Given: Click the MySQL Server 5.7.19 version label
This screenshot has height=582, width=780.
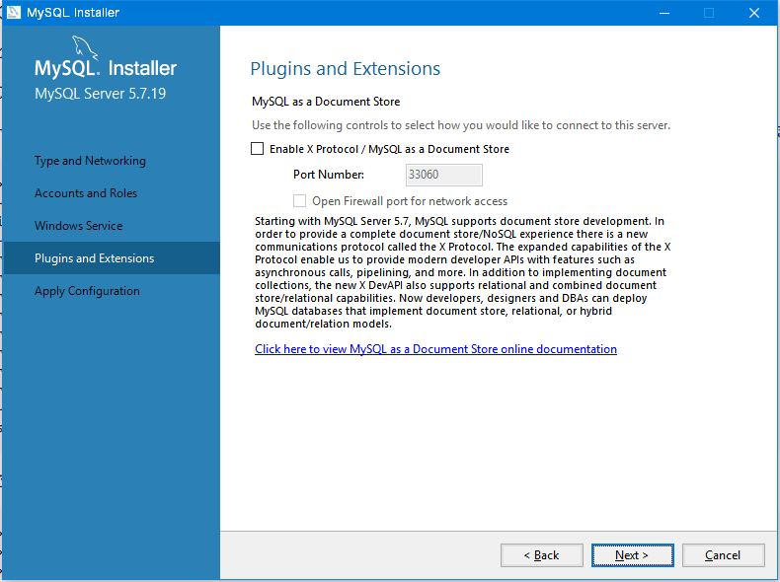Looking at the screenshot, I should [x=99, y=94].
